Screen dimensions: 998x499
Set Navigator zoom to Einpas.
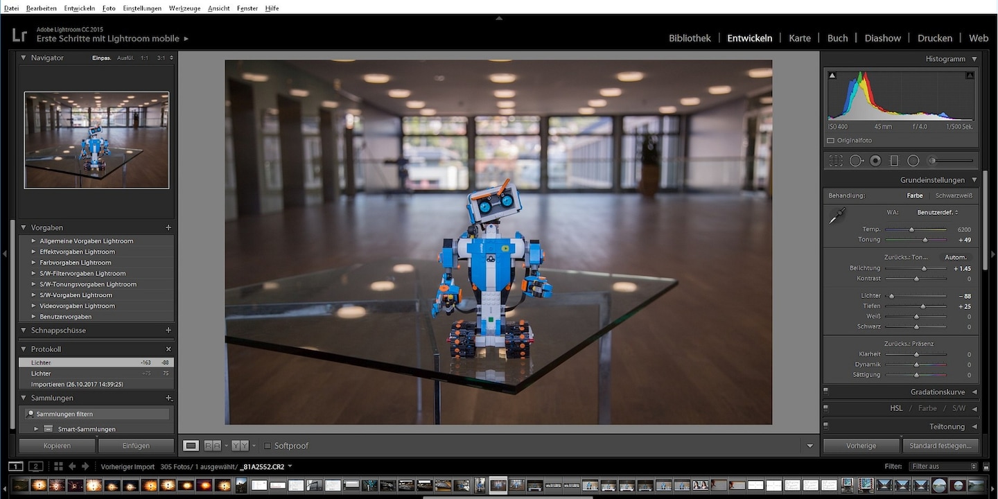coord(101,58)
